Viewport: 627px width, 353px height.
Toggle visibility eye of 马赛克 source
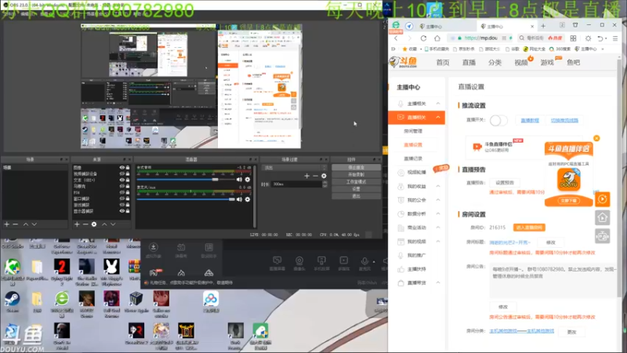(x=122, y=186)
